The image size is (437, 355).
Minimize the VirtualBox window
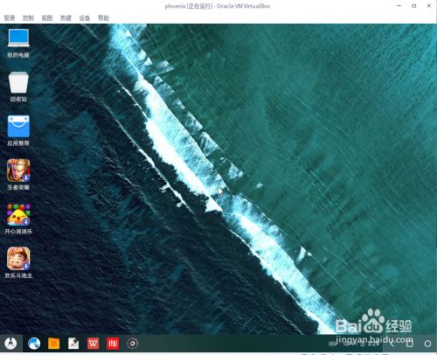399,6
